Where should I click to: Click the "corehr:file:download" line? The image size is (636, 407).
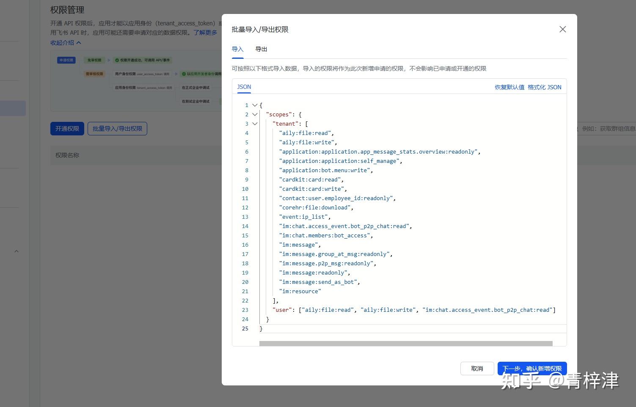pyautogui.click(x=316, y=207)
